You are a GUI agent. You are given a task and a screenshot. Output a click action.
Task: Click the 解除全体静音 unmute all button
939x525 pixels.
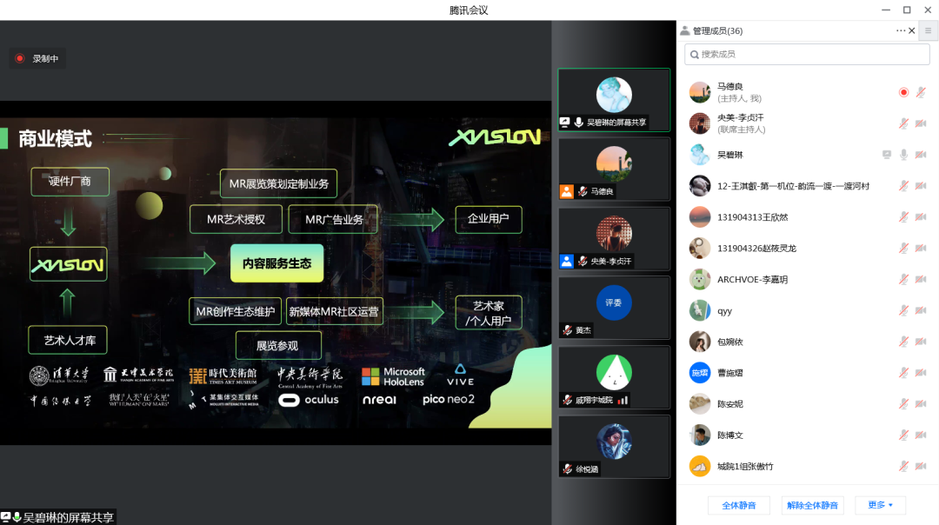click(x=812, y=505)
